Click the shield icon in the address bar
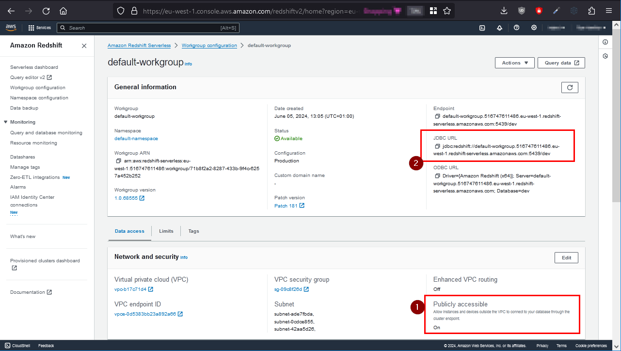Screen dimensions: 621x351 coord(121,11)
